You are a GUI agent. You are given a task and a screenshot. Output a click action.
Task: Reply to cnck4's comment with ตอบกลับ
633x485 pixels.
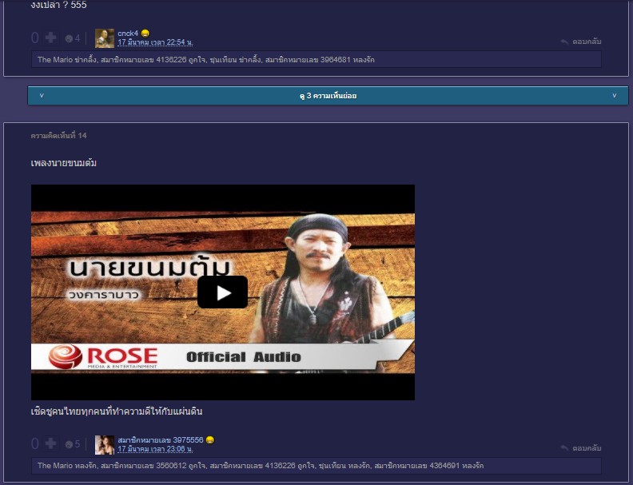coord(587,42)
